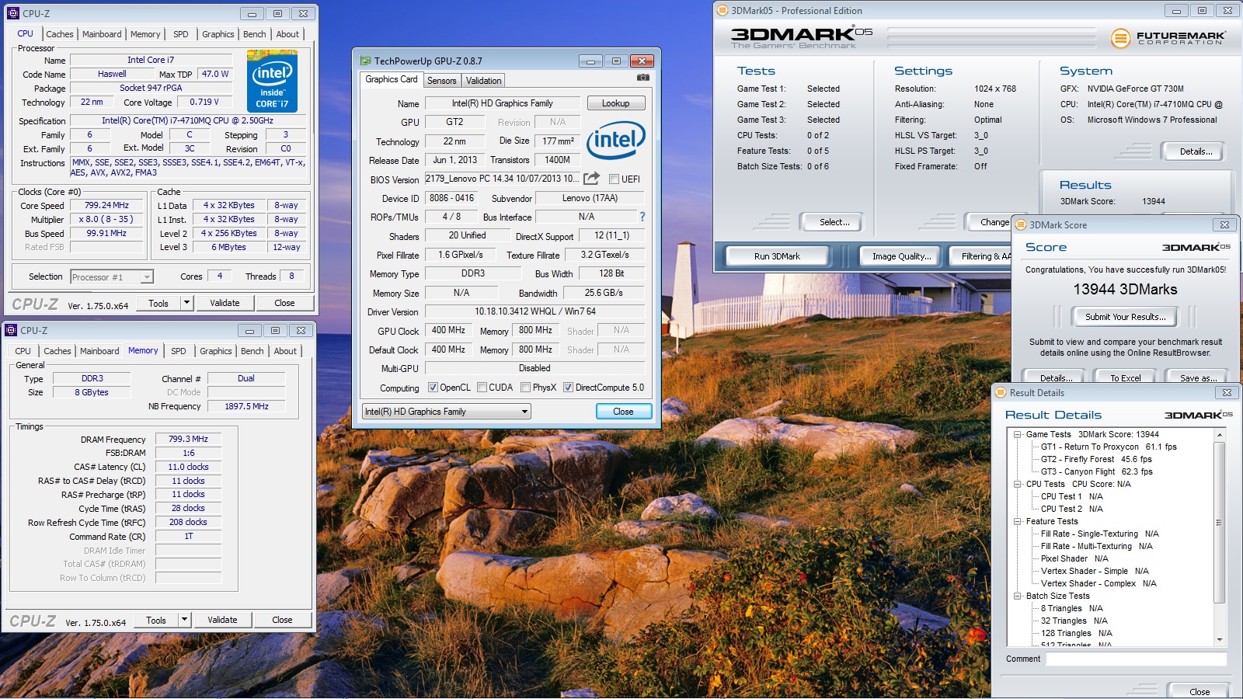The image size is (1243, 699).
Task: Click the Result Details dialog title icon
Action: (1001, 393)
